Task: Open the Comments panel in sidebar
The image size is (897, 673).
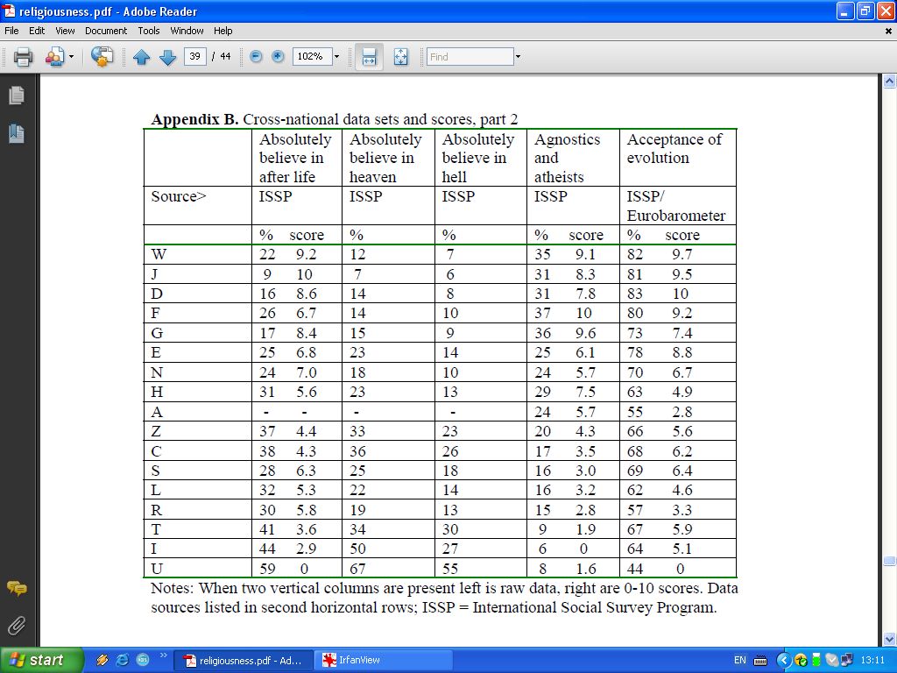Action: click(x=16, y=588)
